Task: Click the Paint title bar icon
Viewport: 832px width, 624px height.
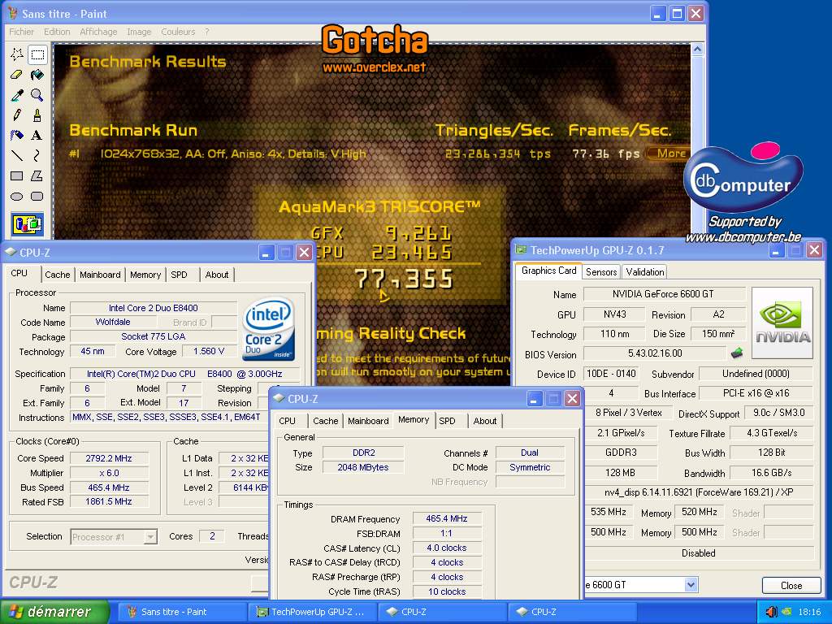Action: click(x=12, y=13)
